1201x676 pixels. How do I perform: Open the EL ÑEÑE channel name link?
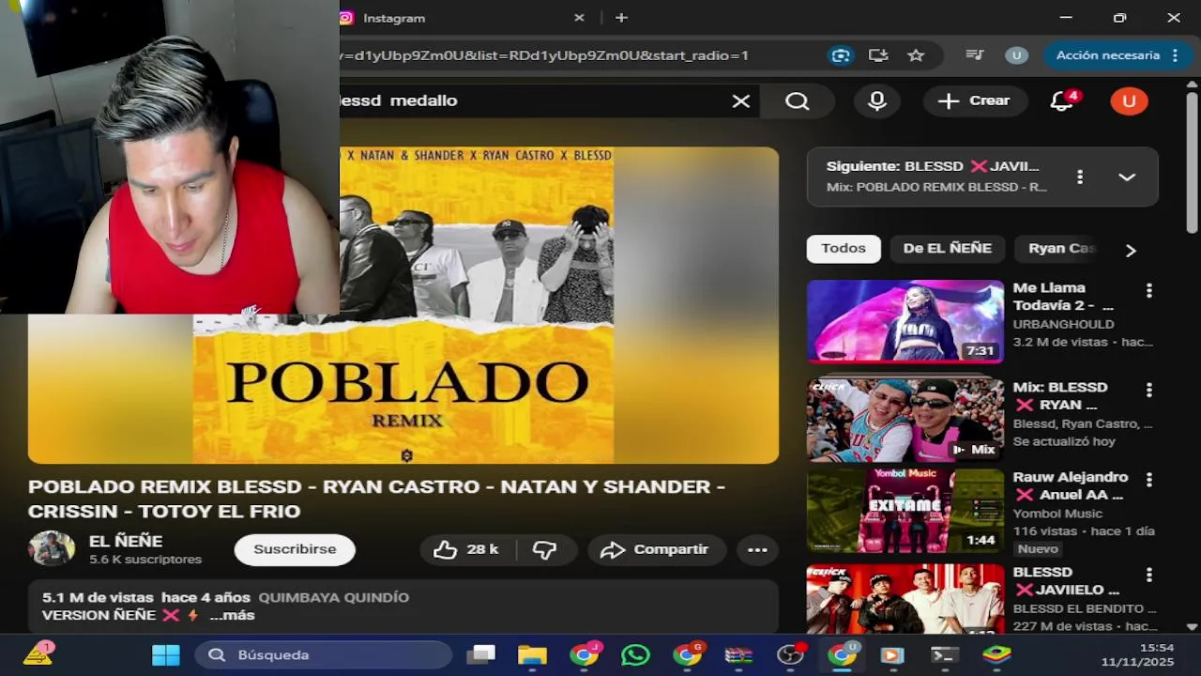126,541
